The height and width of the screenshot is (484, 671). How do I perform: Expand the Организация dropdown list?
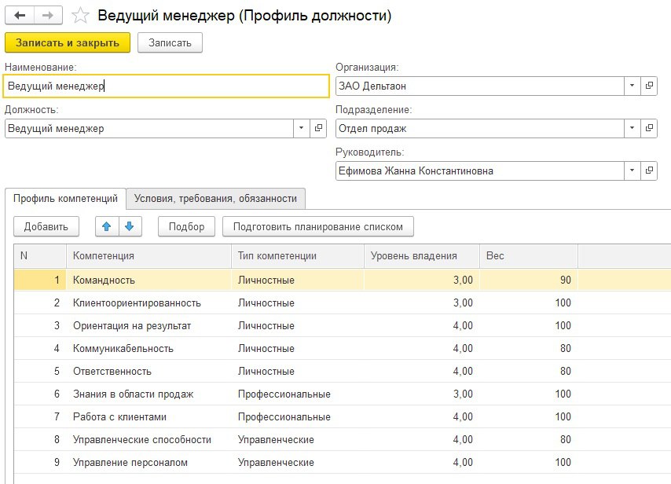coord(633,86)
